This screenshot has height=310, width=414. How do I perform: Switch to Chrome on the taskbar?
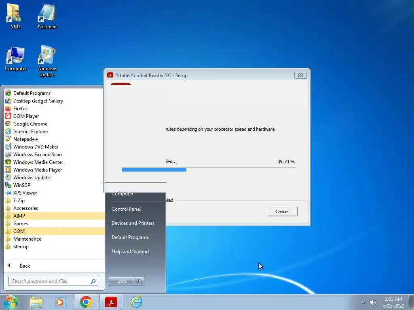(86, 302)
